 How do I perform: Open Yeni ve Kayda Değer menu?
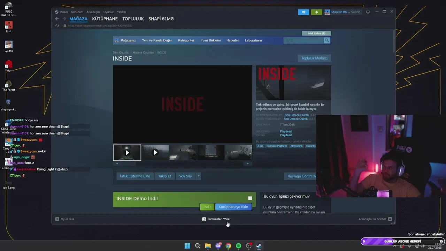pos(157,40)
